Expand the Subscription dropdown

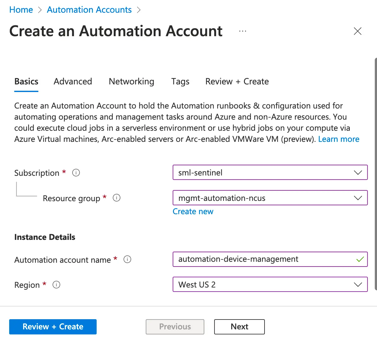click(x=270, y=173)
